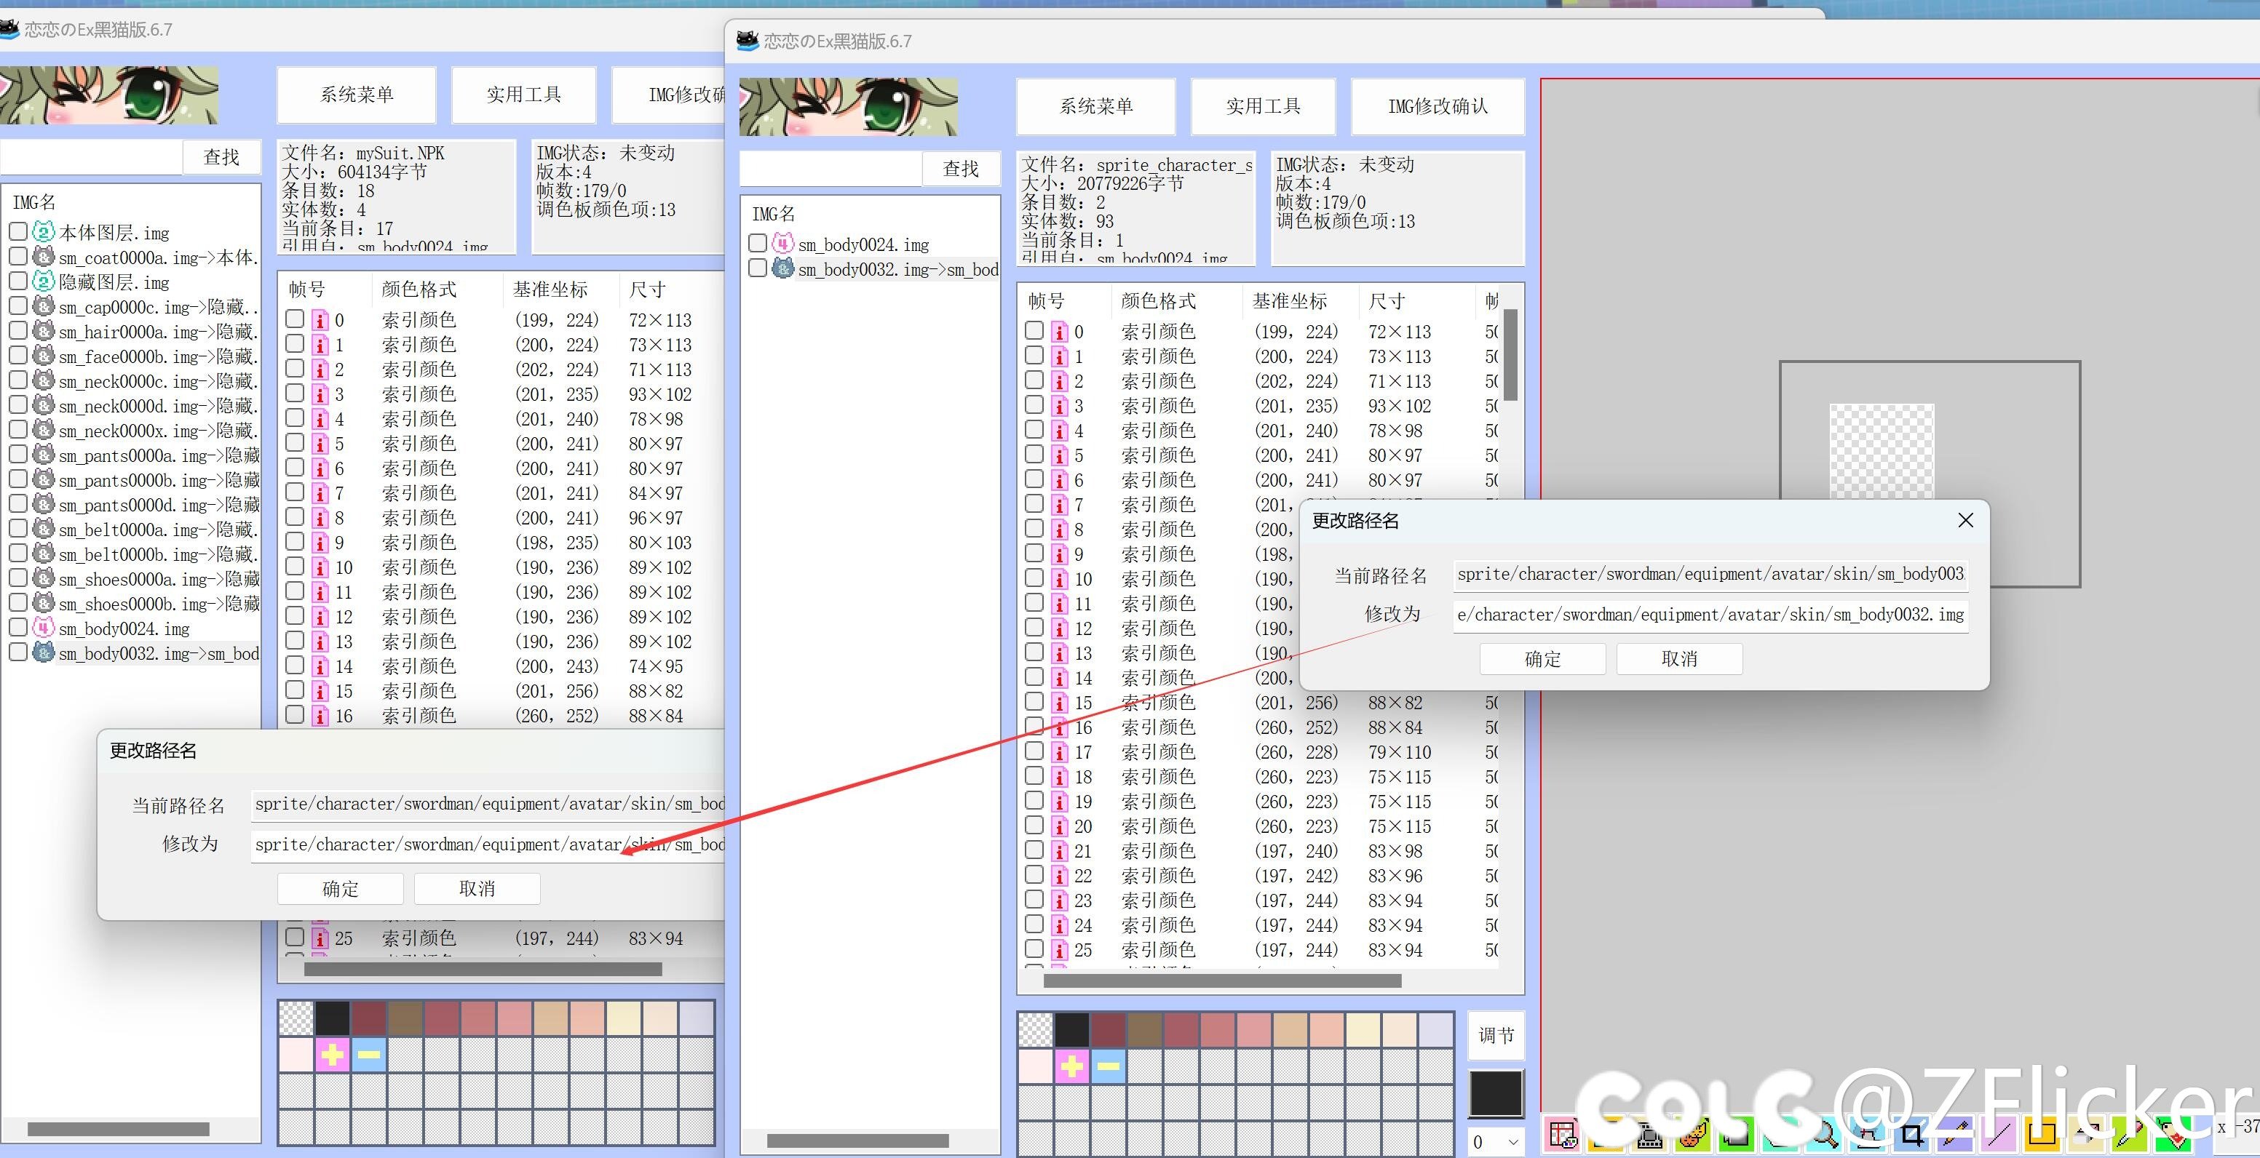Click the plus icon in right window palette
The height and width of the screenshot is (1158, 2260).
pyautogui.click(x=1071, y=1067)
